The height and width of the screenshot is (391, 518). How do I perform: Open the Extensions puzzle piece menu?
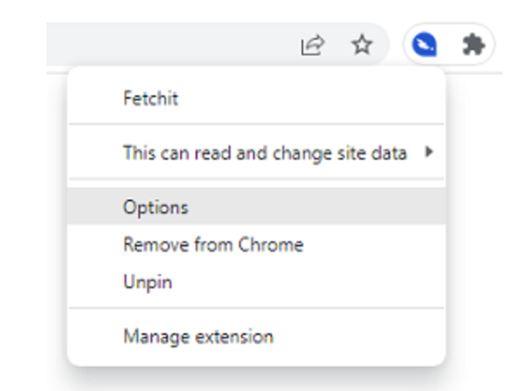[x=473, y=45]
